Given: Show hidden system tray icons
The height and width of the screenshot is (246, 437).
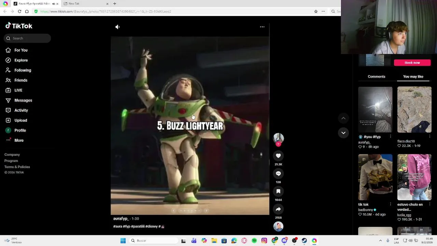Looking at the screenshot, I should (380, 241).
